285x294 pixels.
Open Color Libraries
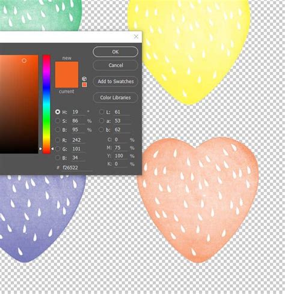click(x=115, y=98)
